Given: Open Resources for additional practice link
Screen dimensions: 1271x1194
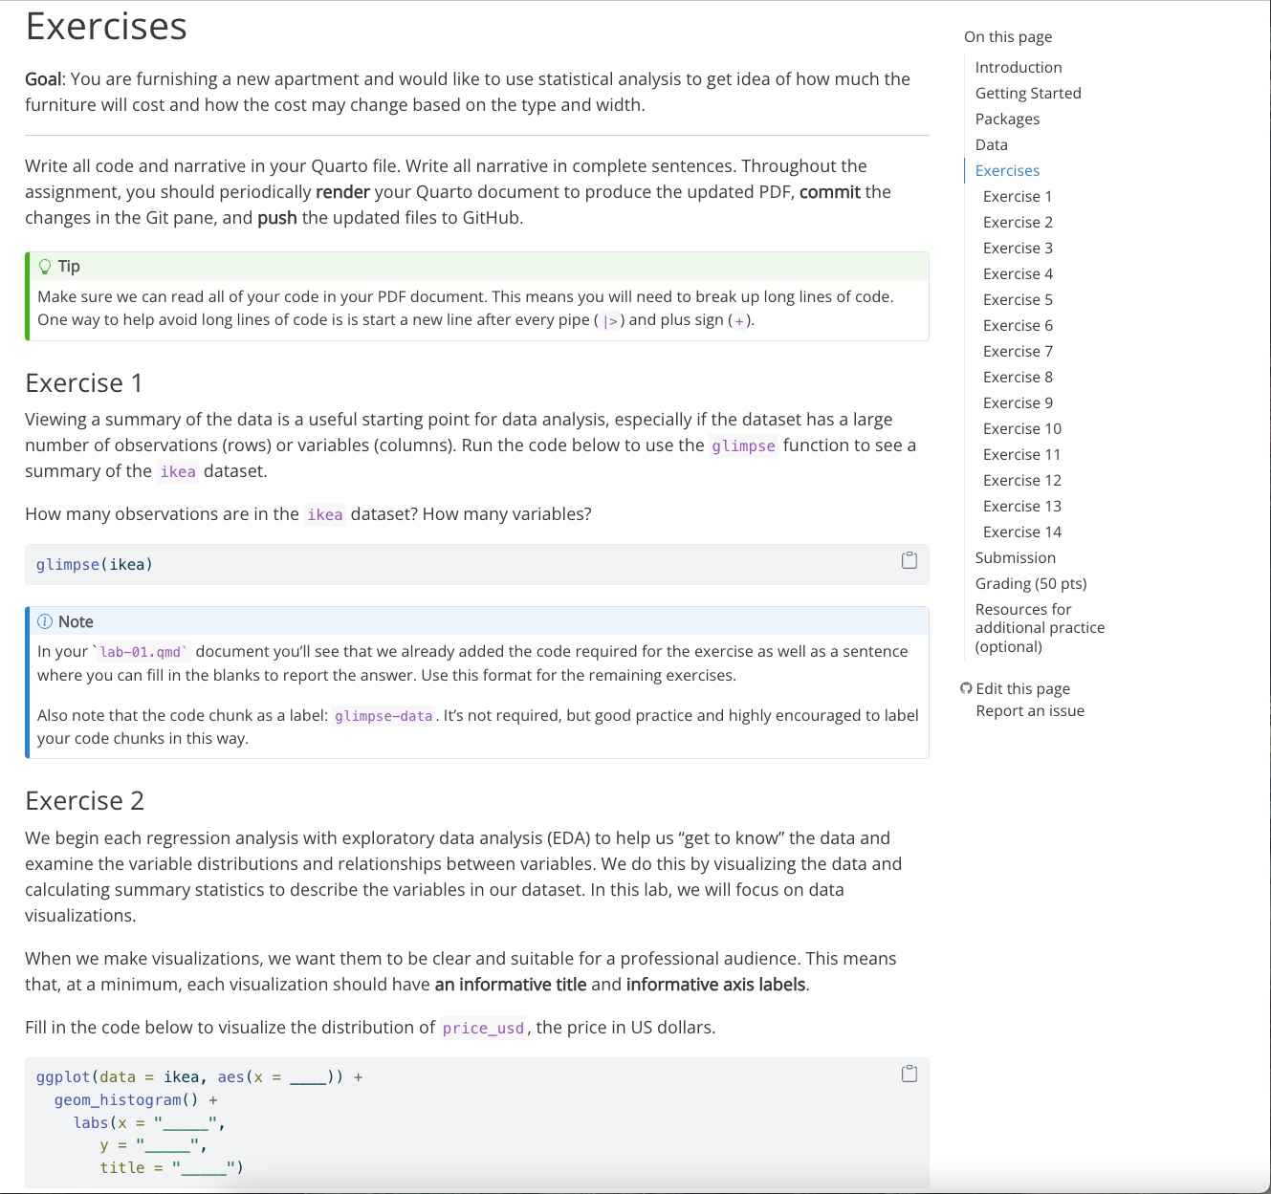Looking at the screenshot, I should pos(1039,627).
